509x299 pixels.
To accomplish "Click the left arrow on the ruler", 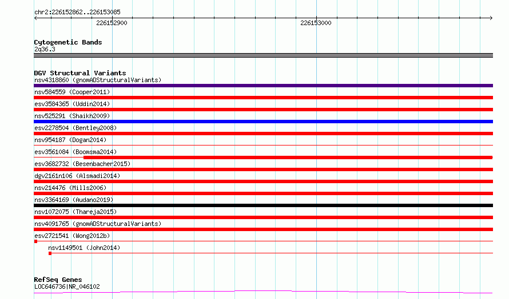I will click(36, 18).
